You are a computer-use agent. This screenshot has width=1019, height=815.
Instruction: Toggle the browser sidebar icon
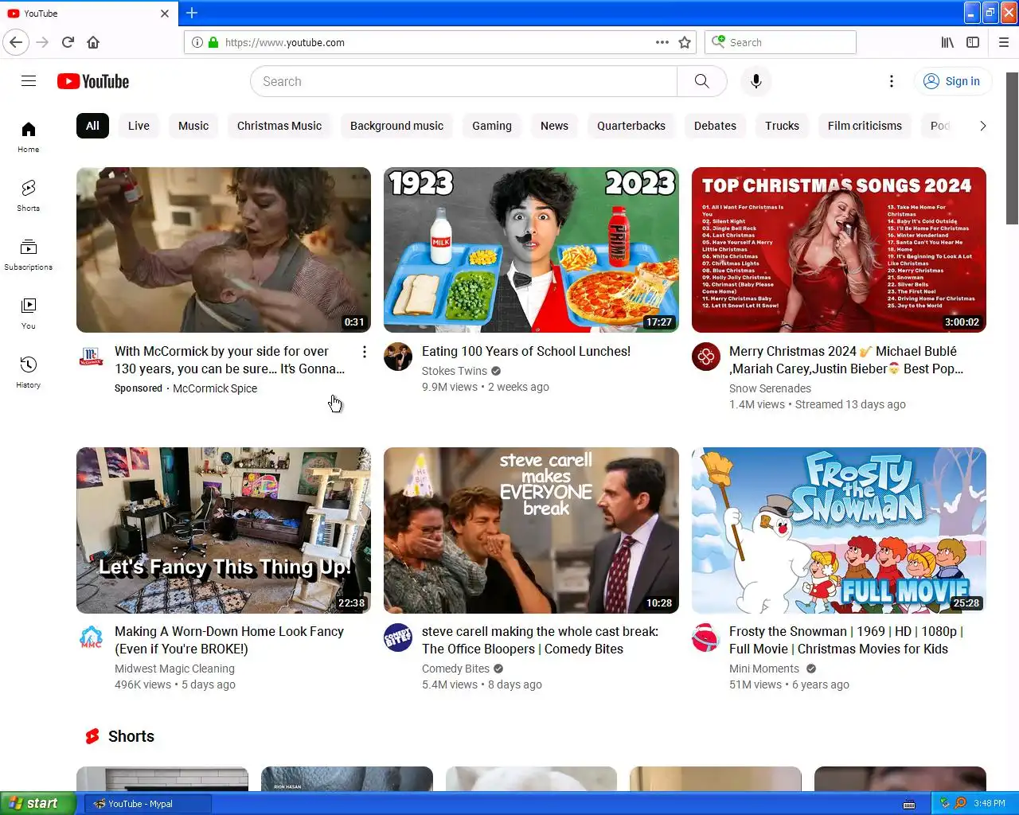point(973,42)
